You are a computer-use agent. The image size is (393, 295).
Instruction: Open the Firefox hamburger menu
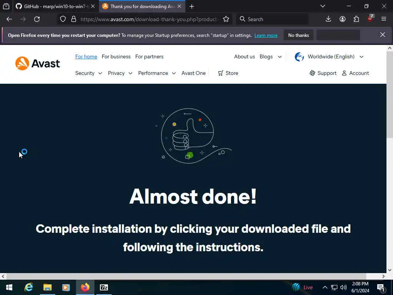point(384,19)
